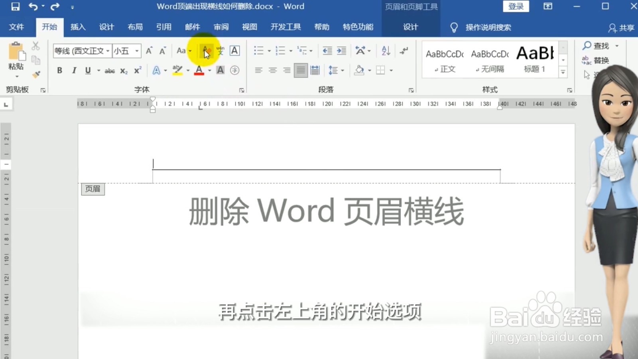
Task: Click the Numbering list icon
Action: (280, 51)
